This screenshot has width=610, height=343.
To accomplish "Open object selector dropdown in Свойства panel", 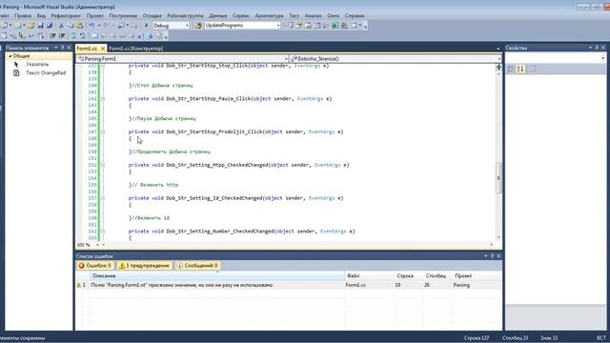I will pyautogui.click(x=602, y=58).
